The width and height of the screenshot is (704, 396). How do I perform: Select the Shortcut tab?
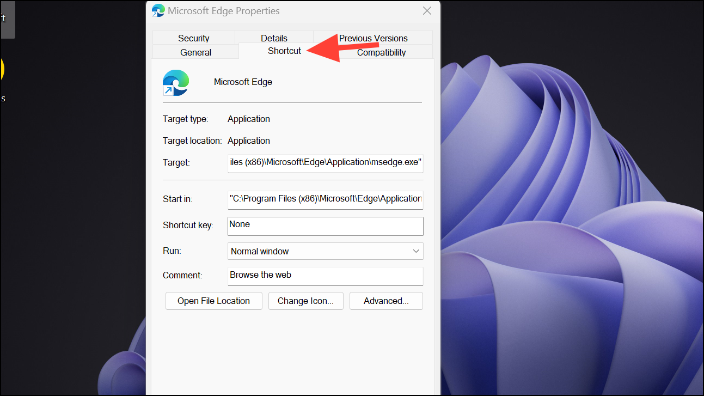[x=284, y=51]
